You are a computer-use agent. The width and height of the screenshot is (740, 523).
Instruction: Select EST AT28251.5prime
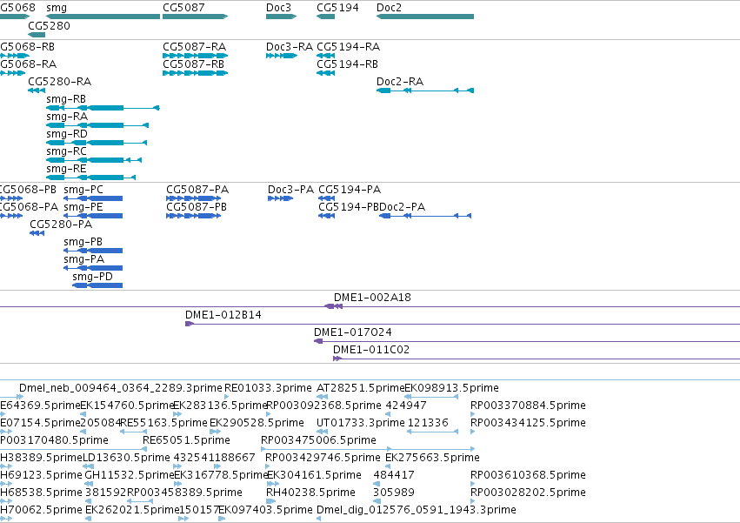click(x=323, y=397)
